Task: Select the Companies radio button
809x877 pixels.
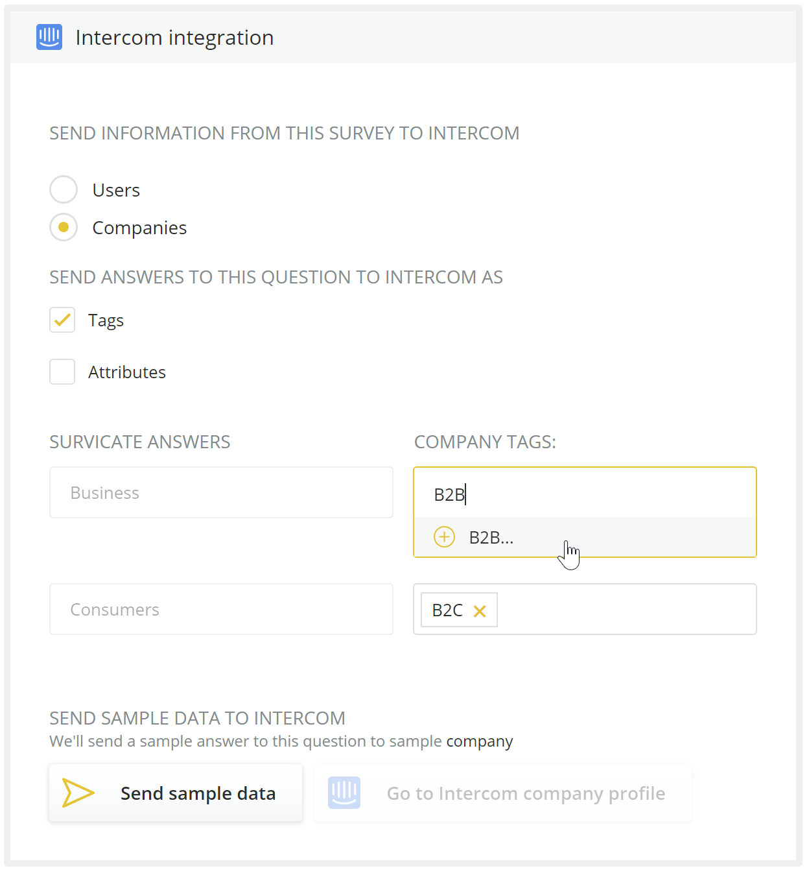Action: point(64,227)
